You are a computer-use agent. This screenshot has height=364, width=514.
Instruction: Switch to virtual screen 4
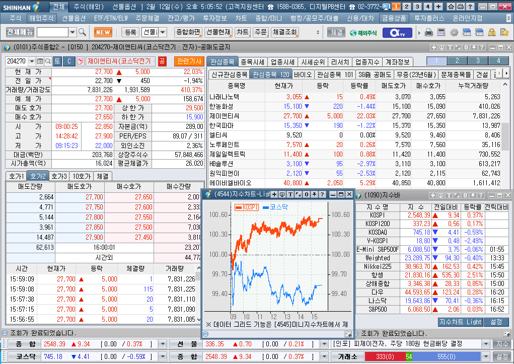(x=427, y=7)
